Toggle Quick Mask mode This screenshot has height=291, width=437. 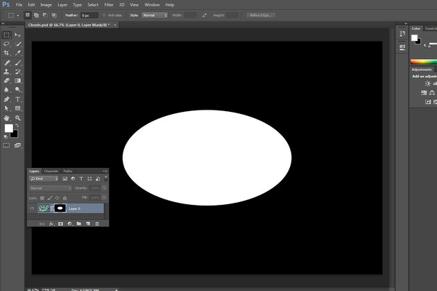6,145
